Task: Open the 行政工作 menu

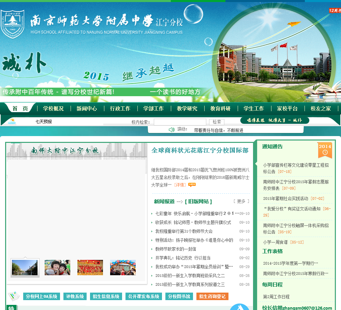Action: coord(120,108)
